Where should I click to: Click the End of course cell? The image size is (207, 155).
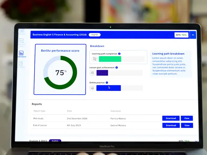[40, 125]
